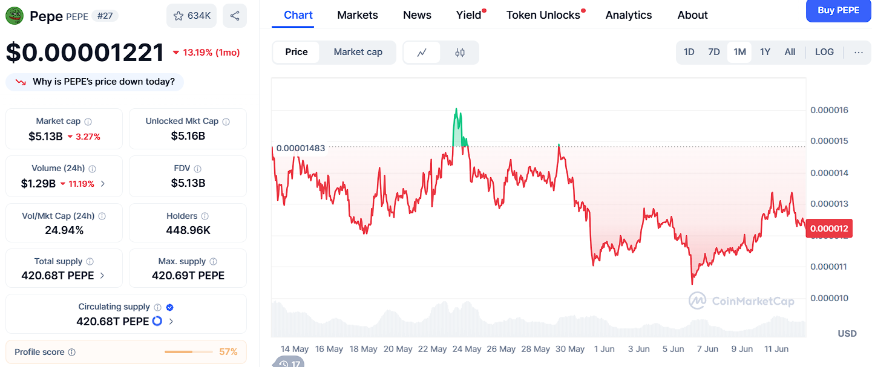Click Holders info icon
The height and width of the screenshot is (367, 872).
click(205, 216)
